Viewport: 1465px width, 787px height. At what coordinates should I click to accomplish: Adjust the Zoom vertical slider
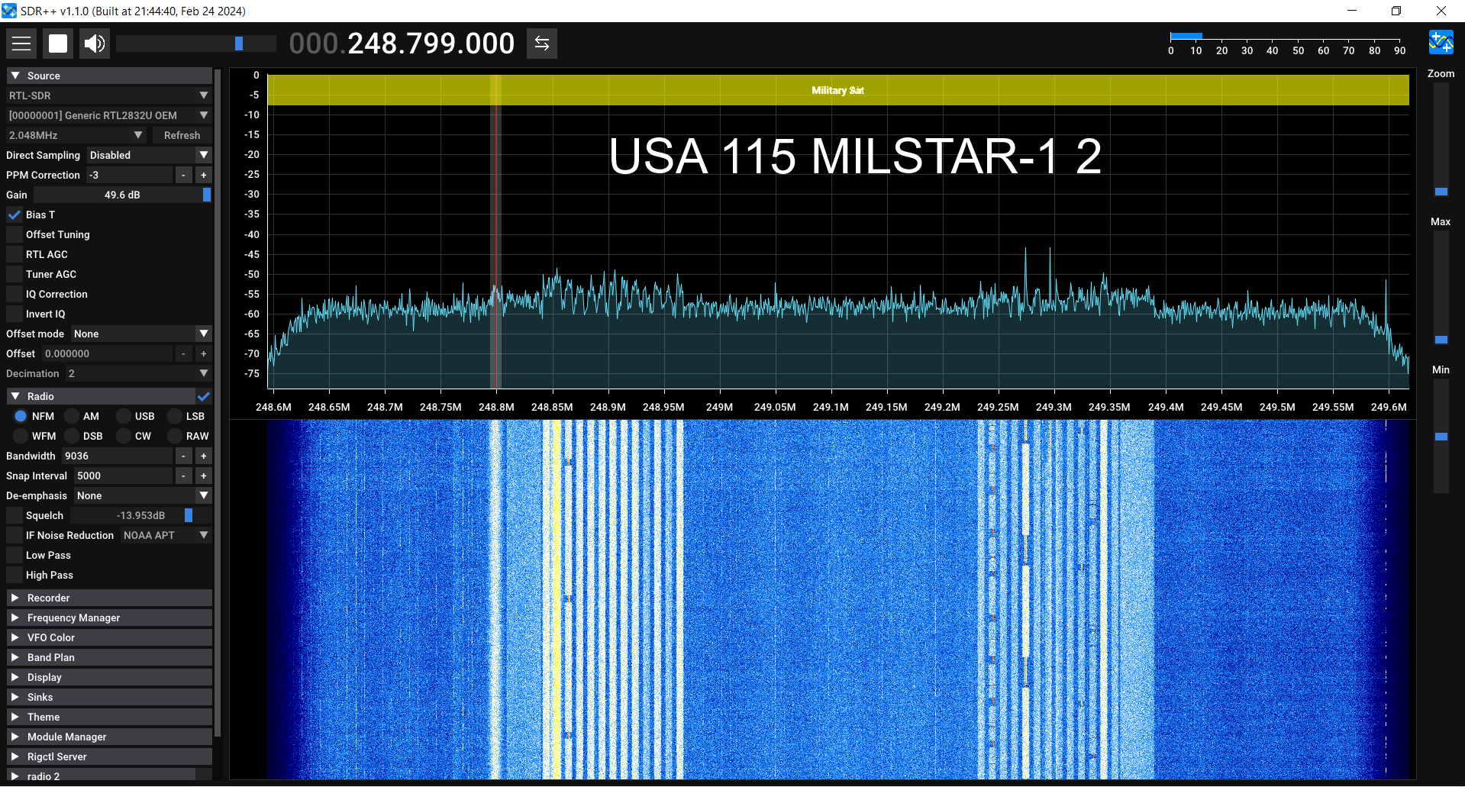(1441, 140)
